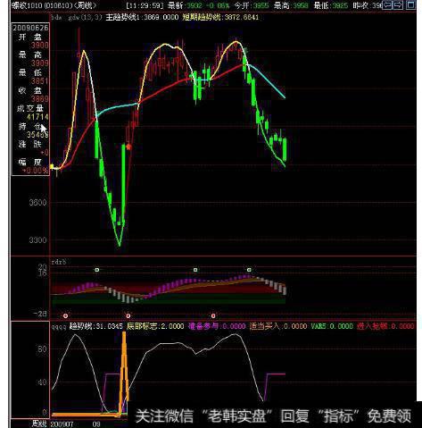The width and height of the screenshot is (422, 428).
Task: Open the rdzb indicator name label
Action: point(59,262)
